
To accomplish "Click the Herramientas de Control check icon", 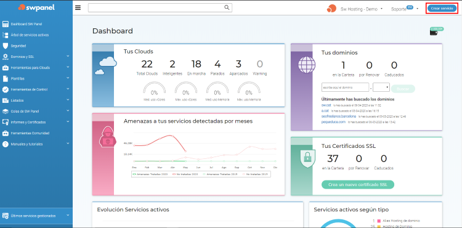I will 6,89.
